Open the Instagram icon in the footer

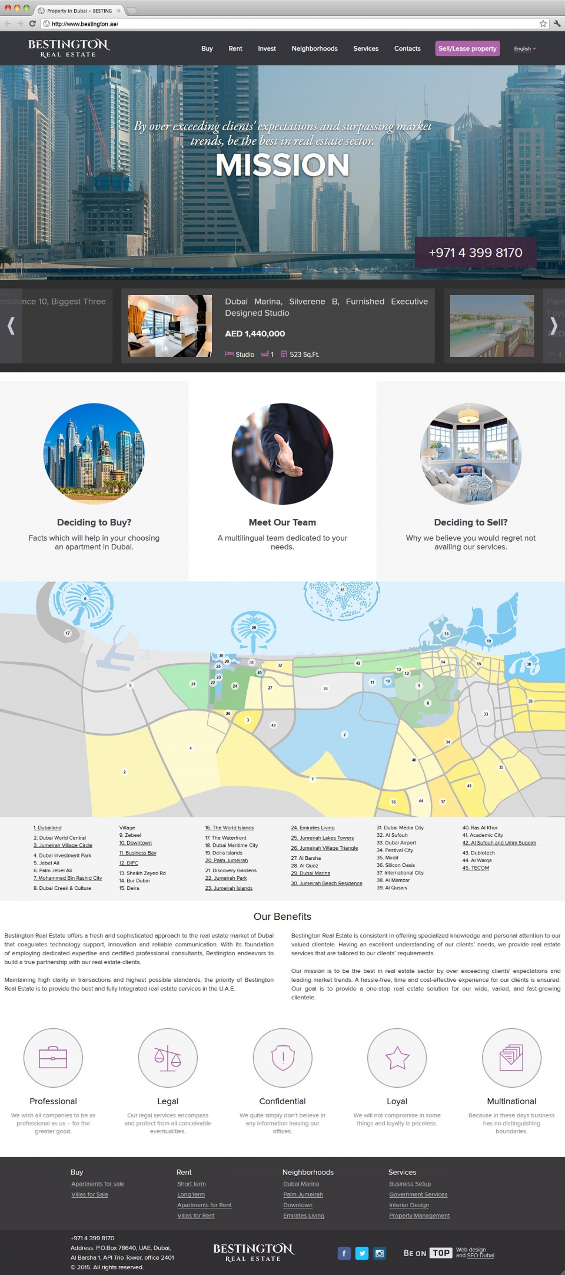pos(380,1253)
